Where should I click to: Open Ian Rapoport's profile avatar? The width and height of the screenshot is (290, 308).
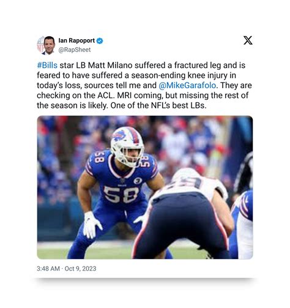pyautogui.click(x=46, y=45)
